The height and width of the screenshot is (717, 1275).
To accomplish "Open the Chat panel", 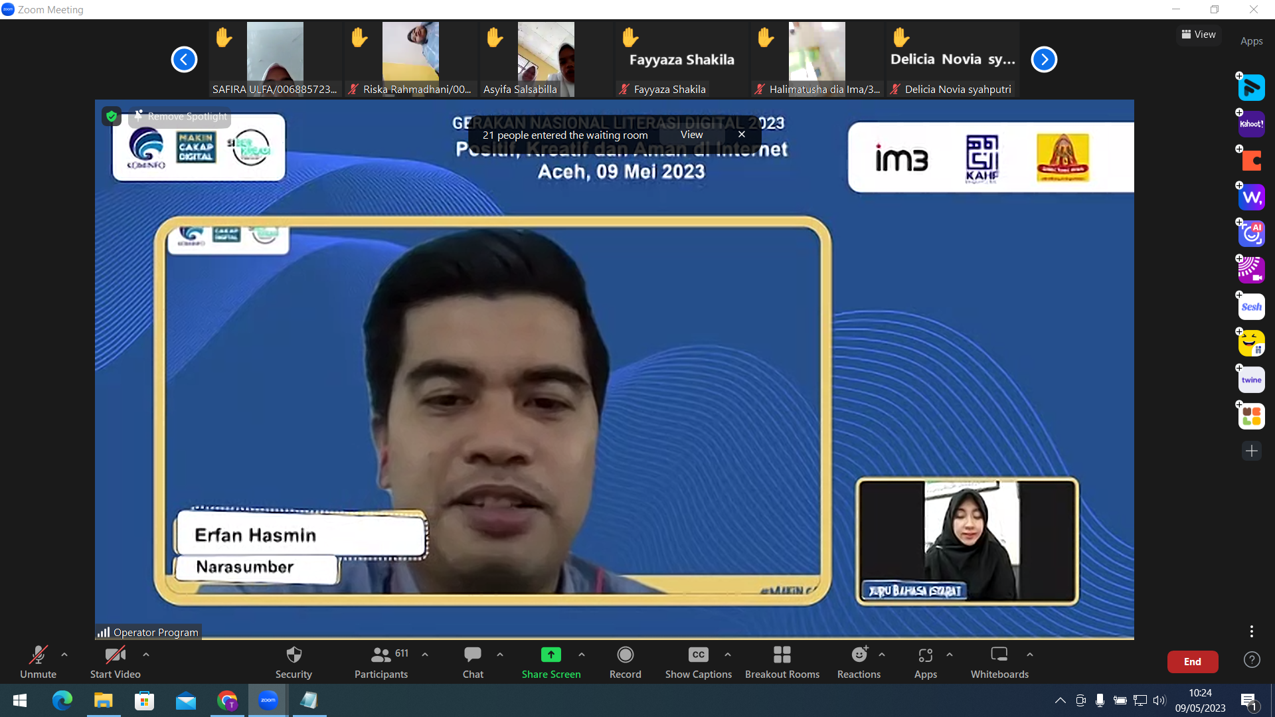I will 473,662.
